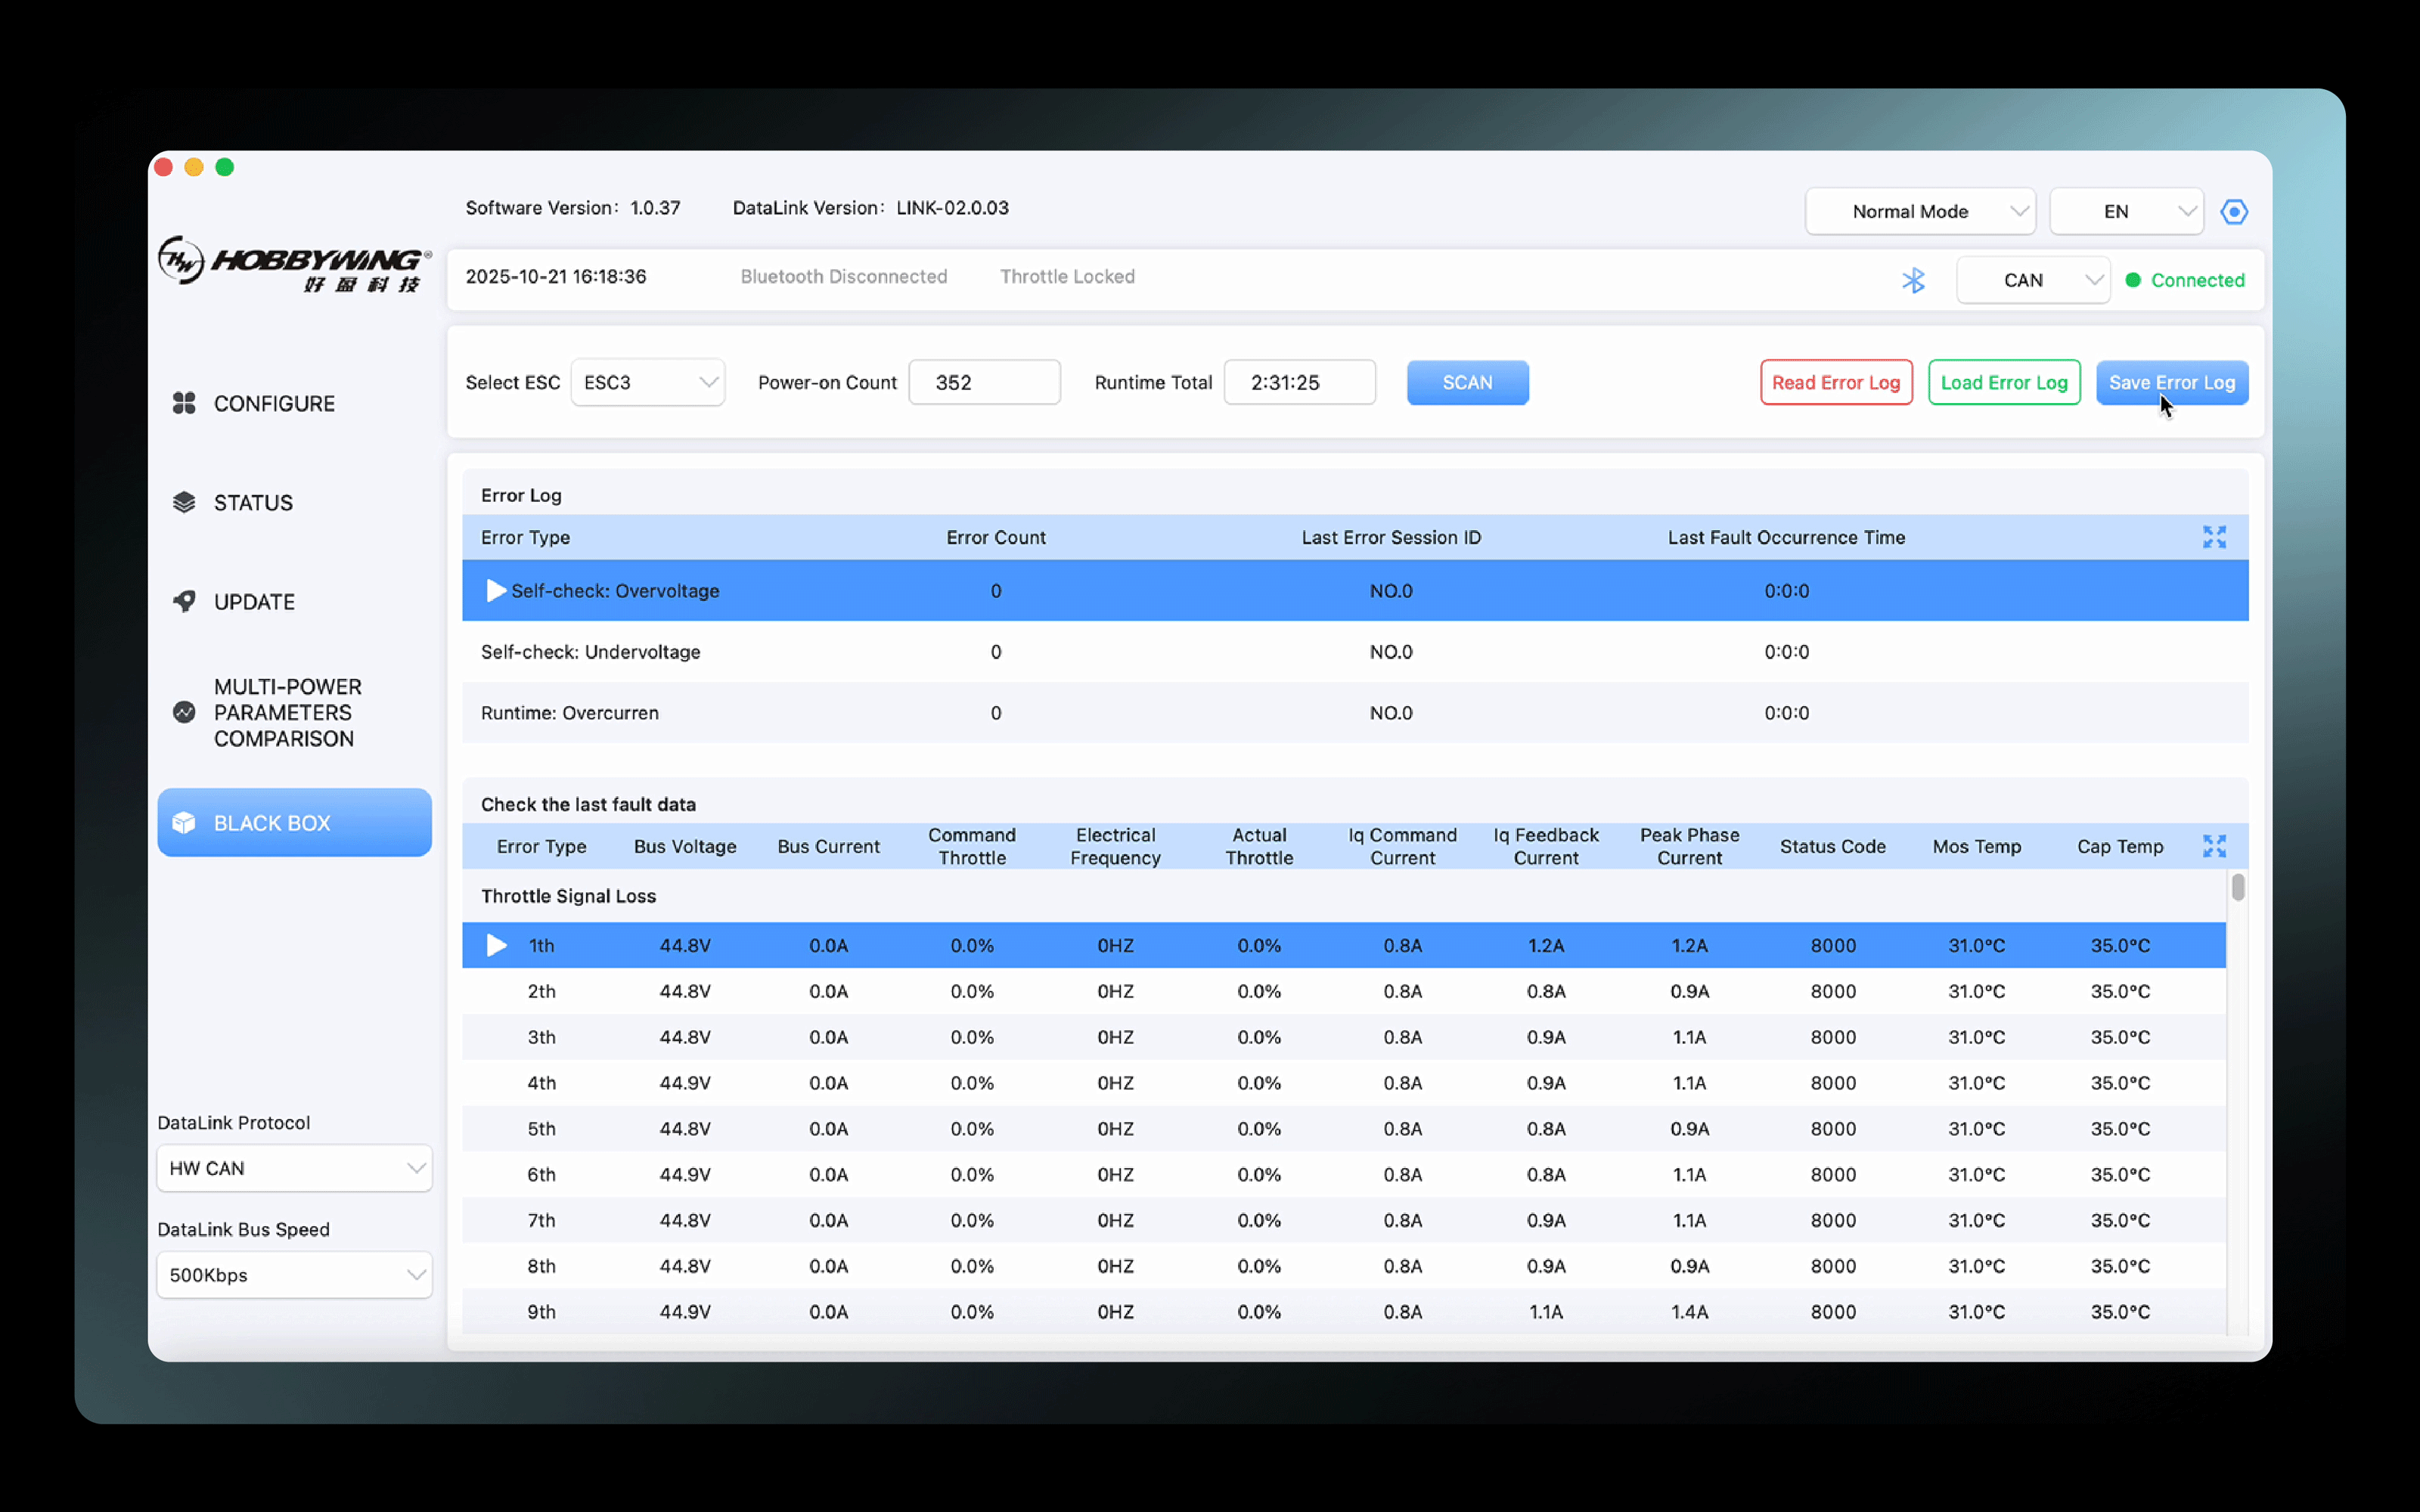This screenshot has height=1512, width=2420.
Task: Open the Normal Mode dropdown
Action: (x=1920, y=212)
